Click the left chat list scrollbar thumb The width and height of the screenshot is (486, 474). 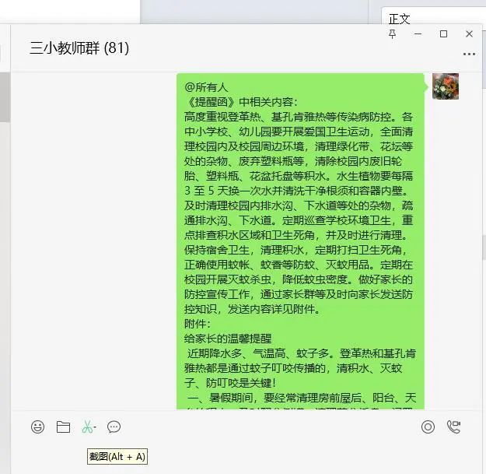pos(5,97)
